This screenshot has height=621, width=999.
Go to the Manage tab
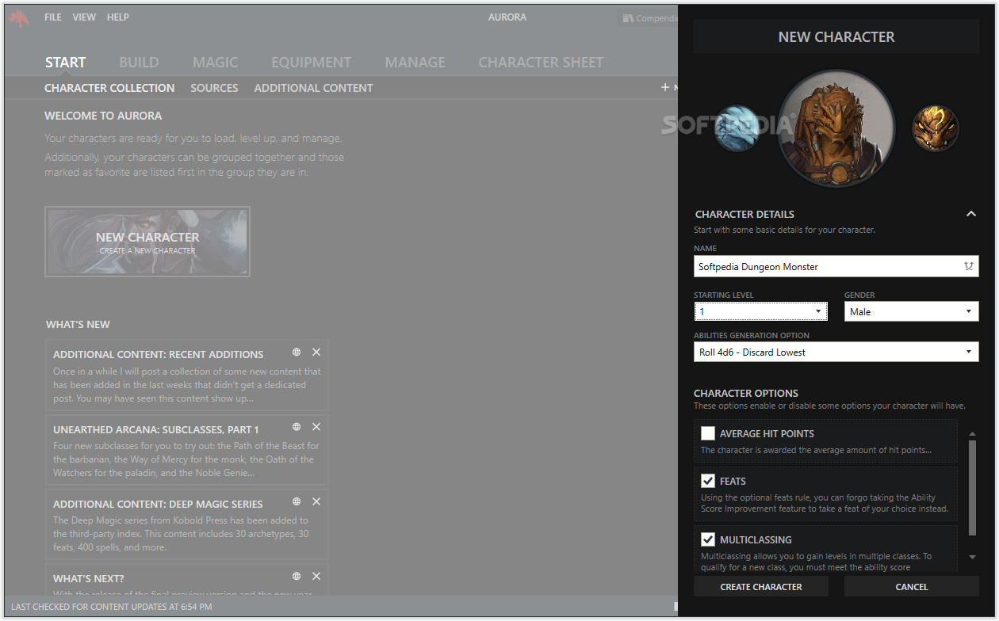415,63
